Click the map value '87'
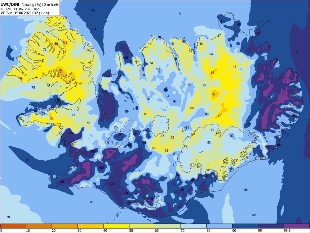The image size is (310, 233). tap(232, 136)
